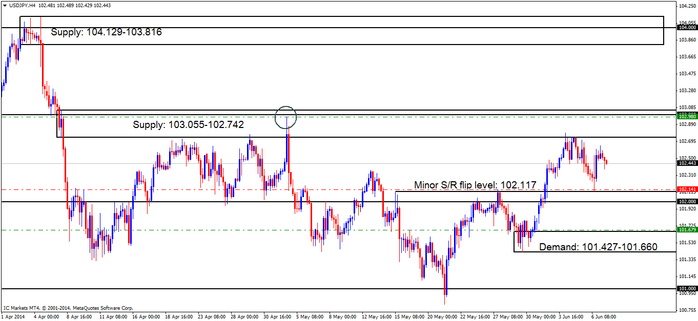Click the 104.250 price axis value
The height and width of the screenshot is (321, 698).
tap(687, 6)
